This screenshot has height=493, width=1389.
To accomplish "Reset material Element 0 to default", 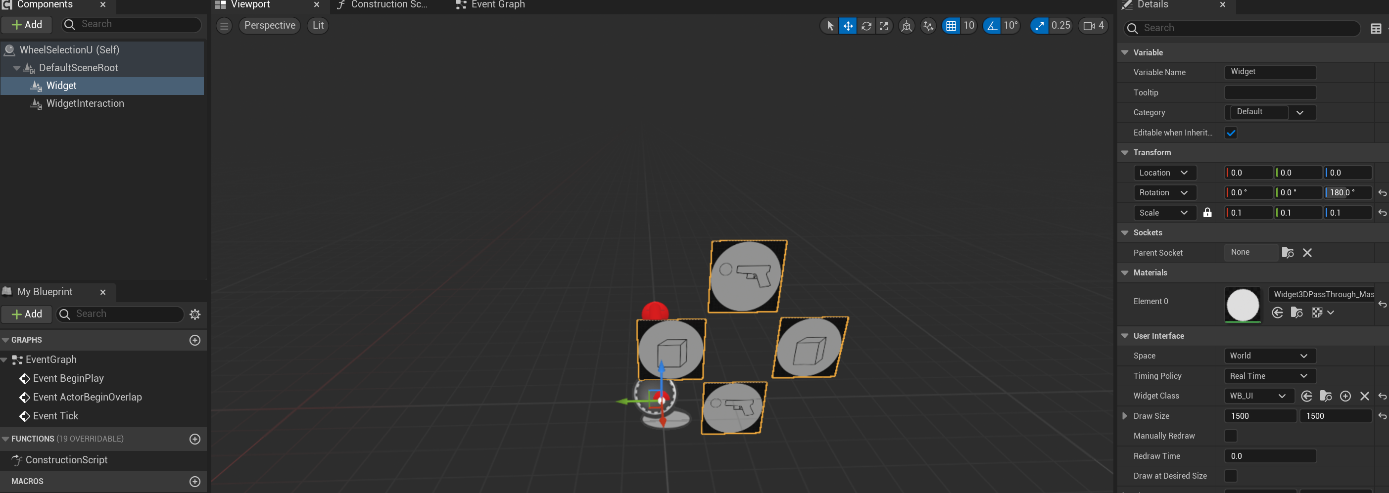I will (1382, 305).
